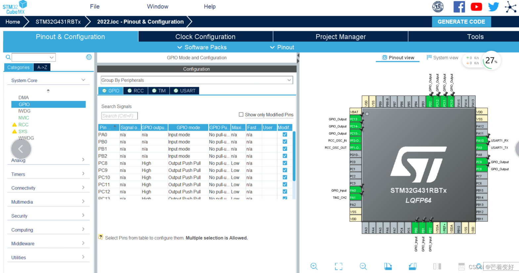Screen dimensions: 519x273
Task: Switch to Tools tab
Action: pos(475,37)
